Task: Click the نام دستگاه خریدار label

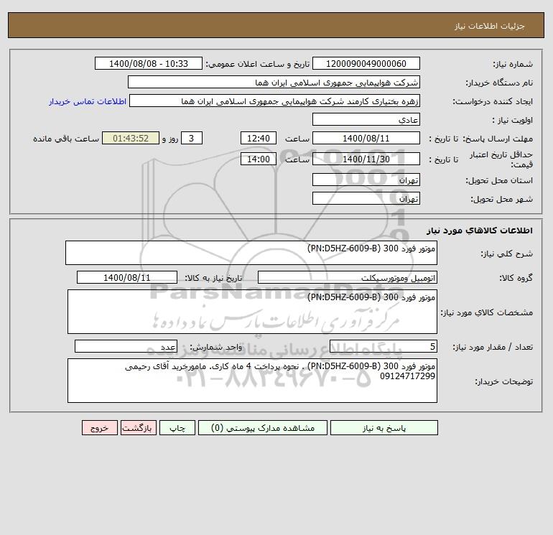Action: click(499, 83)
